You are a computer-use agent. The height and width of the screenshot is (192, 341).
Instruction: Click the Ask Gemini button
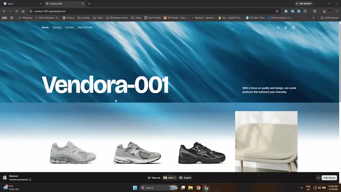[x=303, y=3]
